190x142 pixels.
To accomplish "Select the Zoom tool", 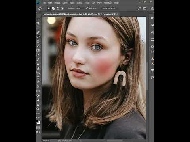I will coord(38,109).
